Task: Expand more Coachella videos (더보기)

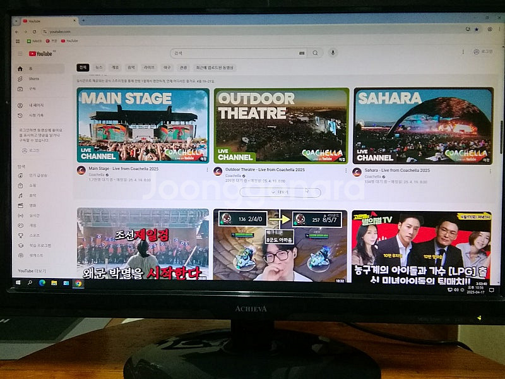Action: (x=280, y=192)
